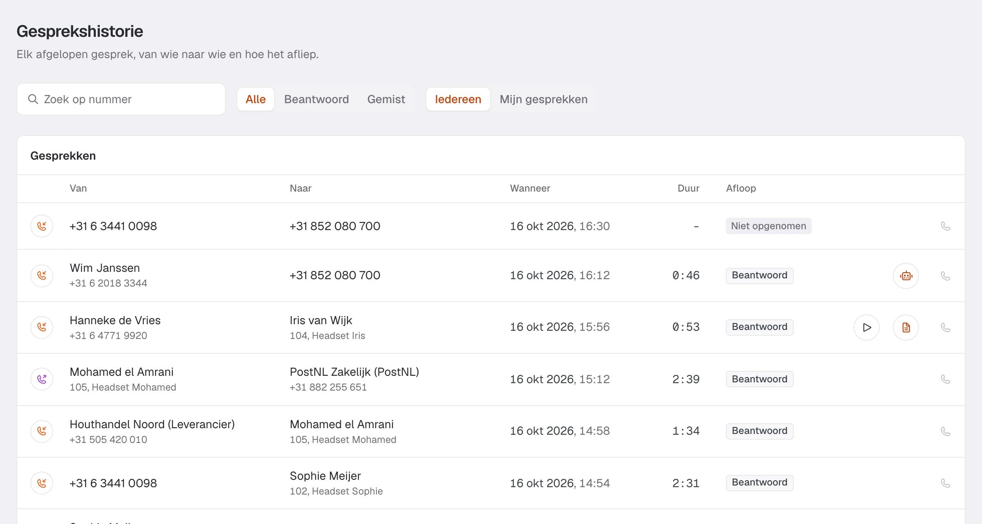This screenshot has height=524, width=982.
Task: Click the Duur column header
Action: (x=688, y=188)
